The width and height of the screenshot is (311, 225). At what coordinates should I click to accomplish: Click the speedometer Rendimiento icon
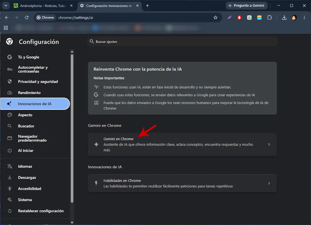10,93
